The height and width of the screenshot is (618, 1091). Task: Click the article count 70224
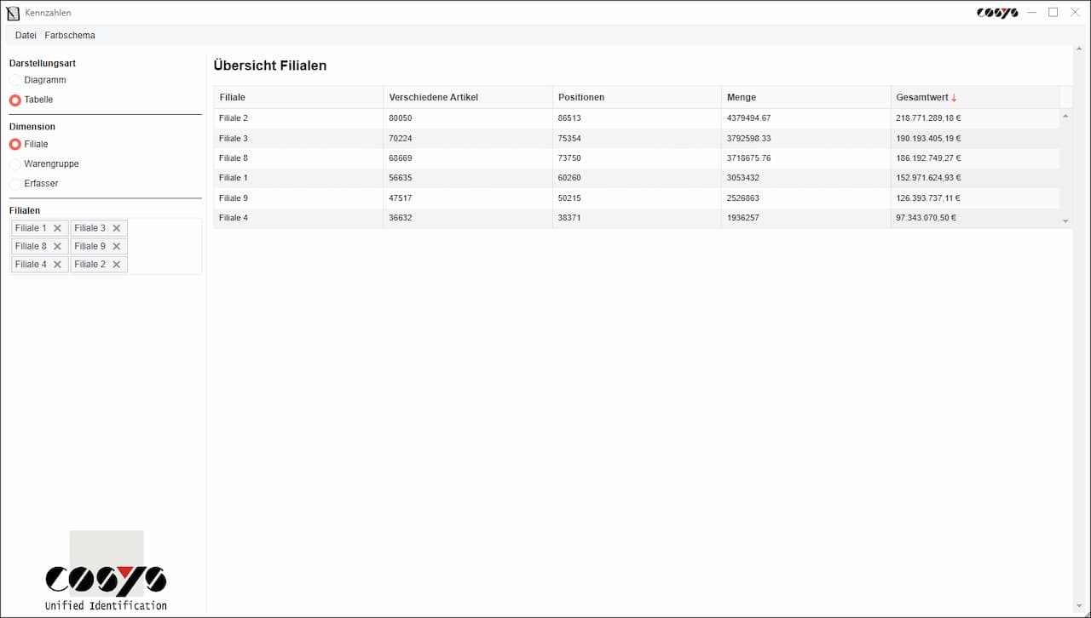[x=401, y=139]
